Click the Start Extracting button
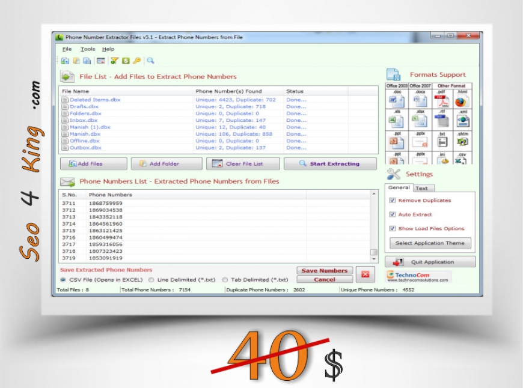The image size is (523, 388). 330,163
